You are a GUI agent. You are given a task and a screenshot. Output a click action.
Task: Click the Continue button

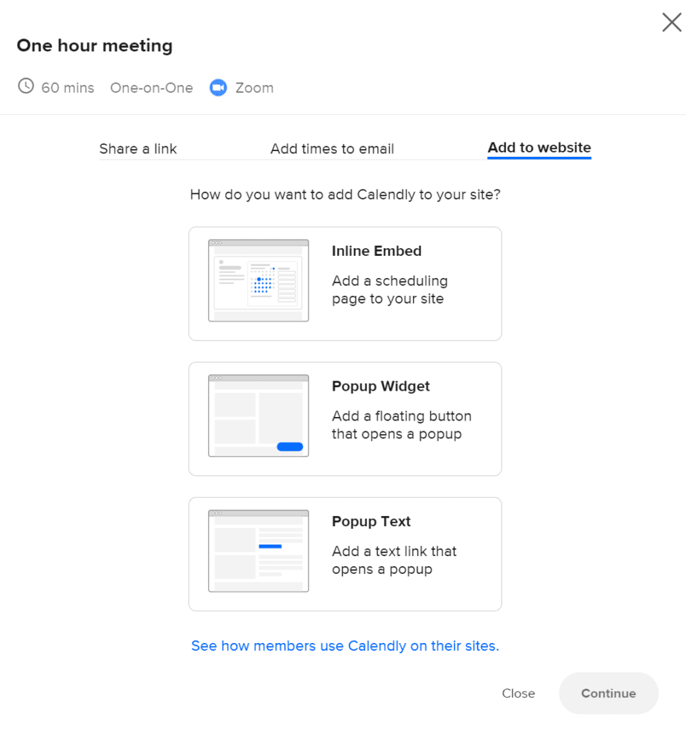(608, 693)
